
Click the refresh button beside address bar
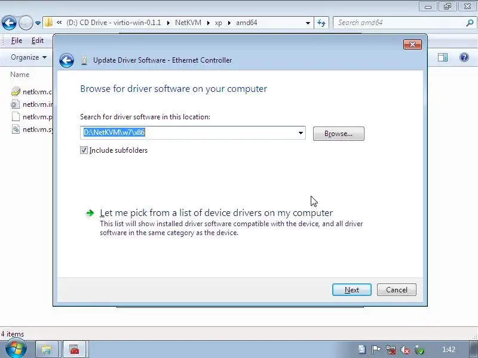coord(321,23)
